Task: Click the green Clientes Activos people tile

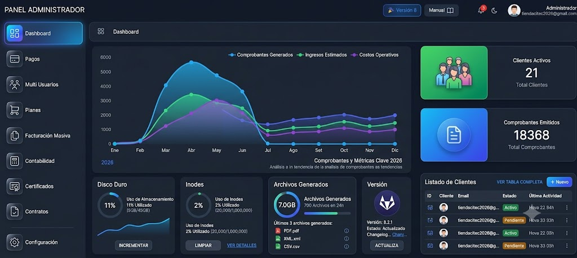Action: 454,73
